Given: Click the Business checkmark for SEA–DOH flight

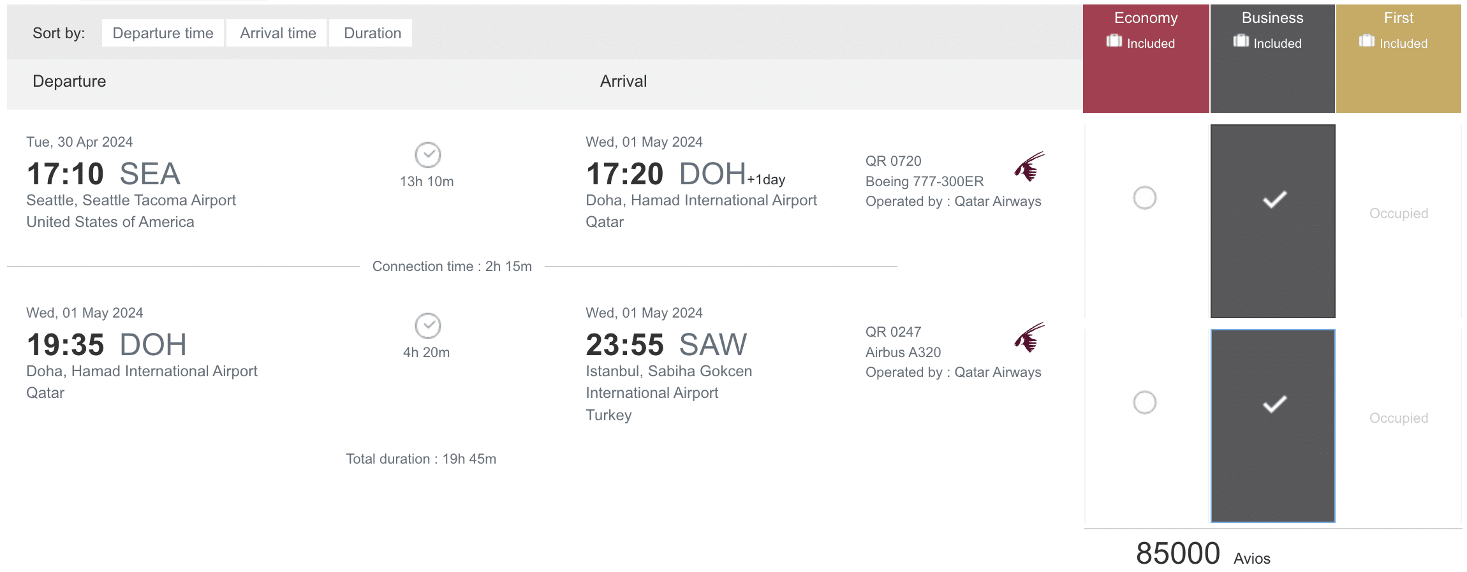Looking at the screenshot, I should (x=1274, y=200).
